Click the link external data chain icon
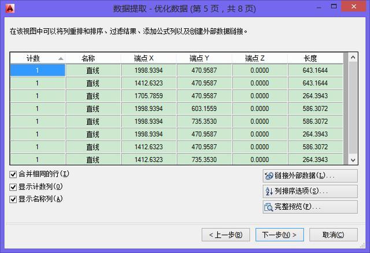Image resolution: width=370 pixels, height=253 pixels. (x=268, y=176)
